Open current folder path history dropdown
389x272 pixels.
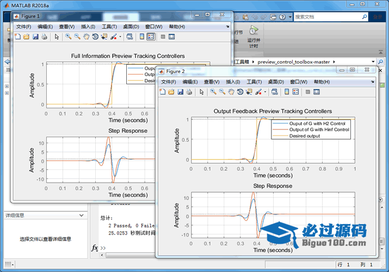click(373, 61)
